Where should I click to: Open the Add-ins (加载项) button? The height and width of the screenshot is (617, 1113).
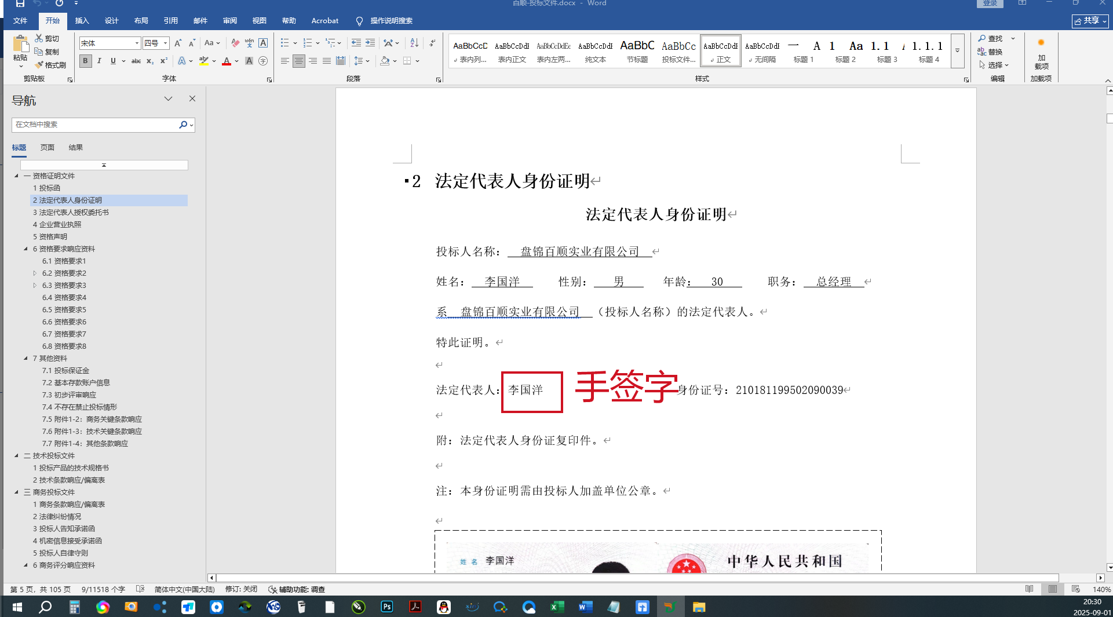click(x=1041, y=54)
